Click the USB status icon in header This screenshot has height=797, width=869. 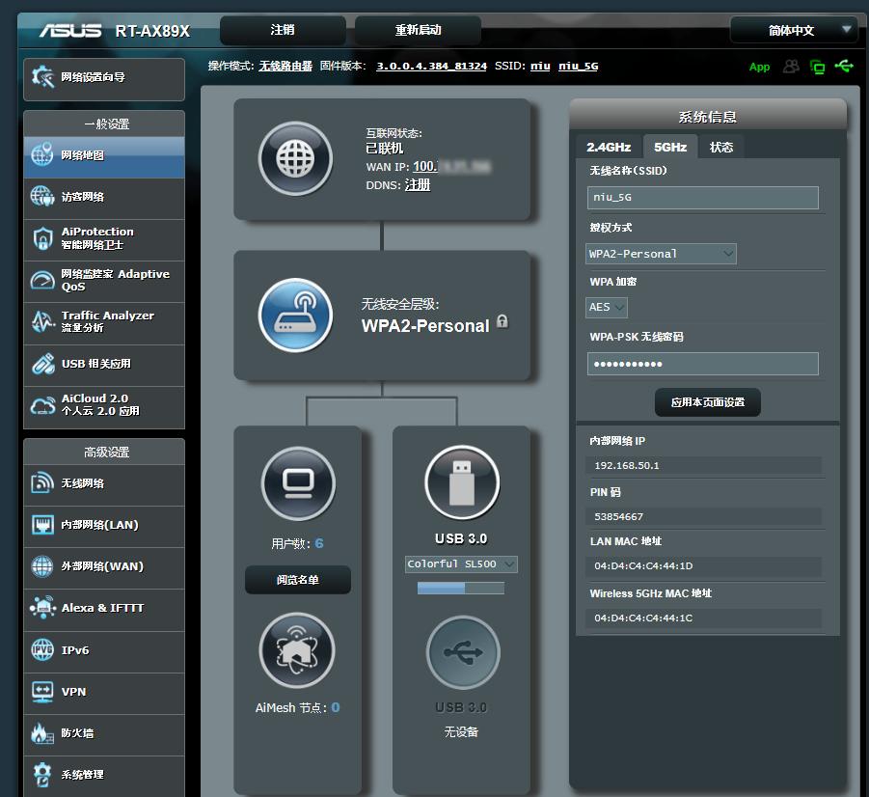(845, 67)
